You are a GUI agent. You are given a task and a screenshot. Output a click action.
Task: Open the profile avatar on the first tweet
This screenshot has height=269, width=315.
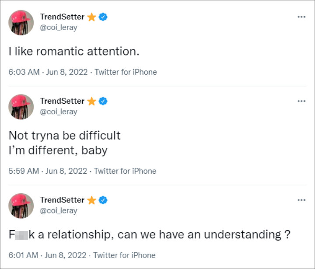pos(21,22)
